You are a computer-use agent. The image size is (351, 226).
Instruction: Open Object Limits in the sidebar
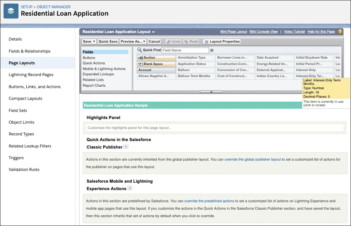click(21, 122)
